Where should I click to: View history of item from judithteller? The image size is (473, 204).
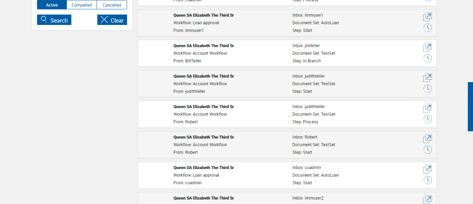[x=427, y=89]
